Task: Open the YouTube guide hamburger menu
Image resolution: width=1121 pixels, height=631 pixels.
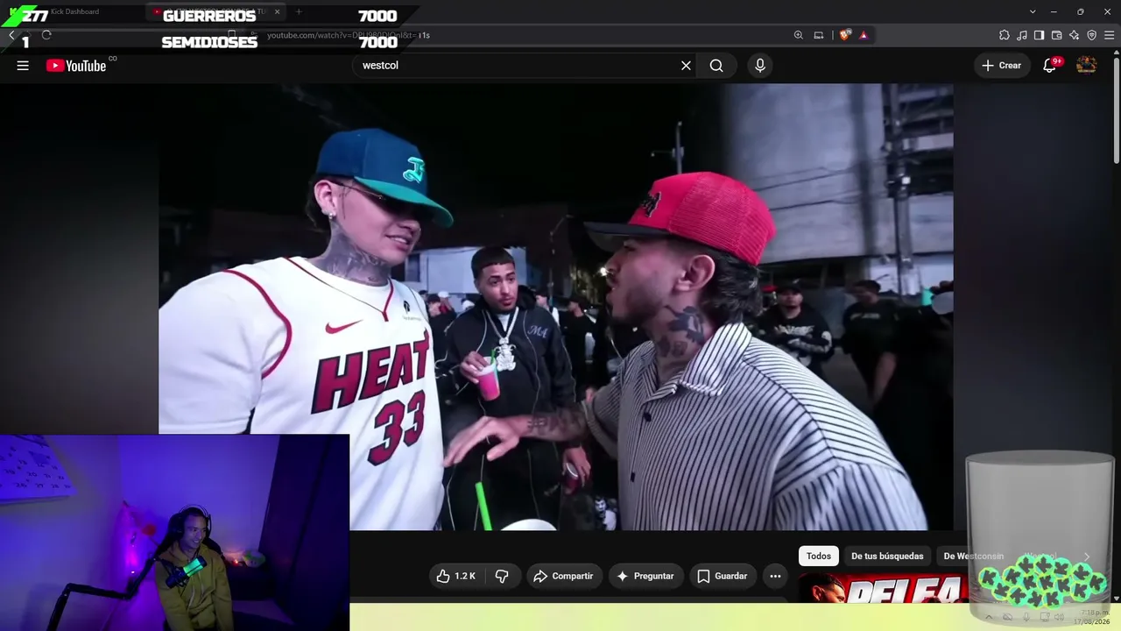Action: click(x=23, y=66)
